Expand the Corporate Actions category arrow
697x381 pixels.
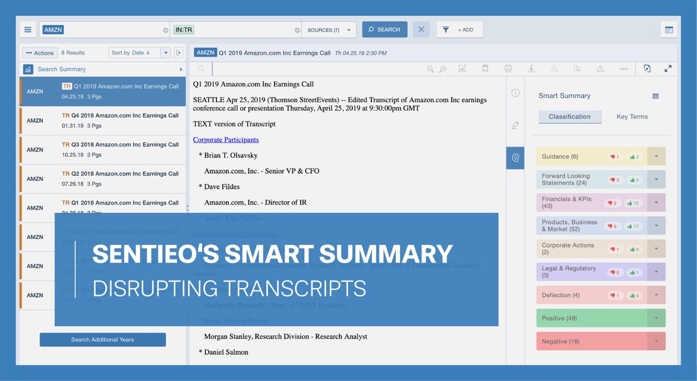coord(656,249)
